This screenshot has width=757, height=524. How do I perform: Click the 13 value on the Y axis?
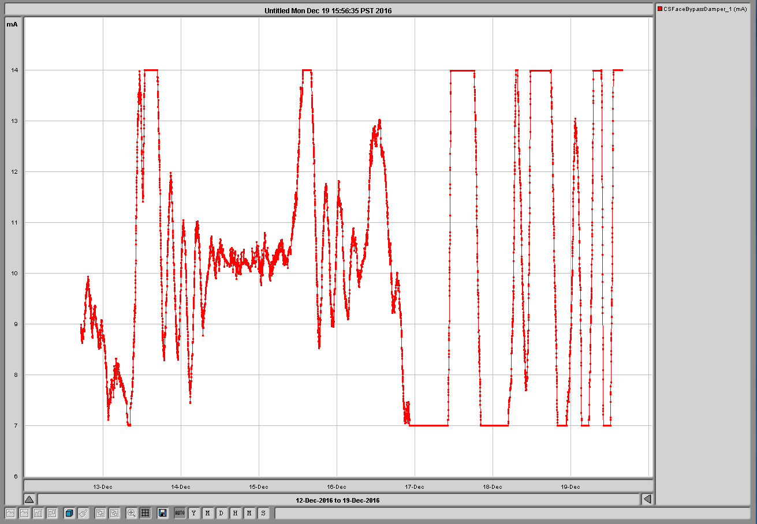click(13, 121)
